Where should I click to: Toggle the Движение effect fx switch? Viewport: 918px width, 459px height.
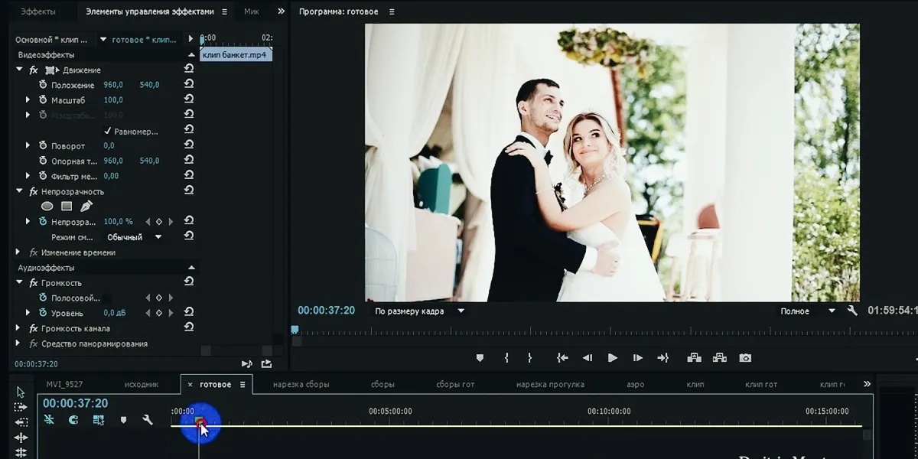tap(34, 70)
